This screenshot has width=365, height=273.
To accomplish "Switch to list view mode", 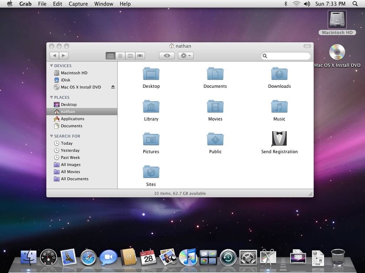I will [120, 55].
